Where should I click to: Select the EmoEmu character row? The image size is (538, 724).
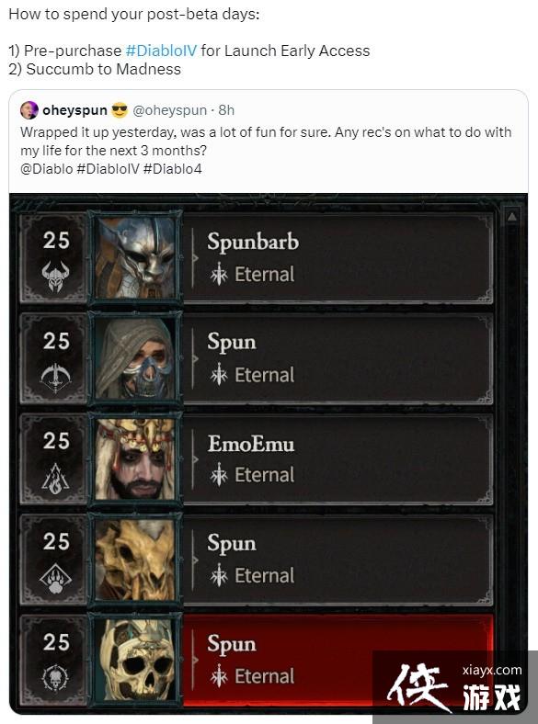(257, 458)
